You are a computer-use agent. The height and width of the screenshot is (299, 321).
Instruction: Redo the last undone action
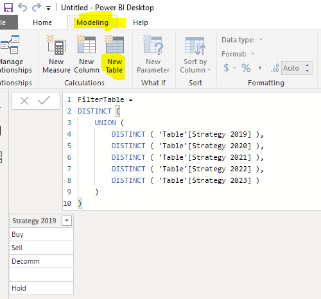[x=37, y=8]
